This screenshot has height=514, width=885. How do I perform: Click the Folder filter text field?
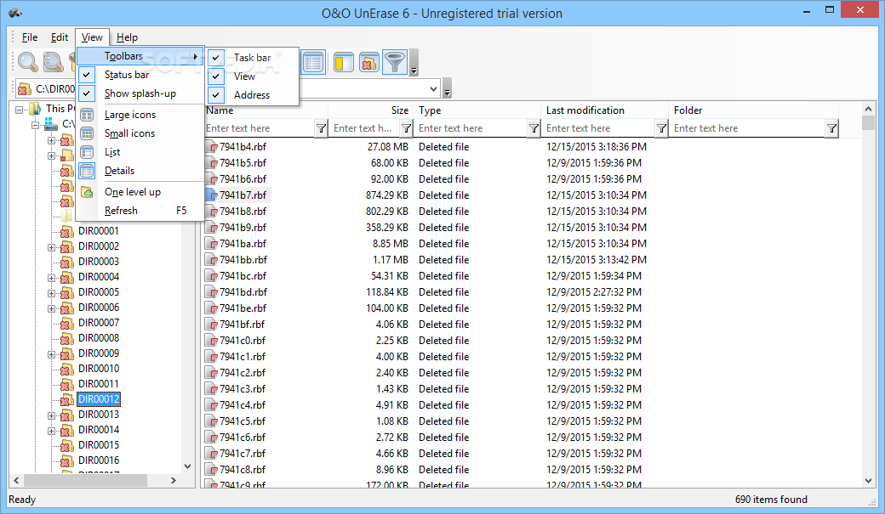tap(747, 128)
